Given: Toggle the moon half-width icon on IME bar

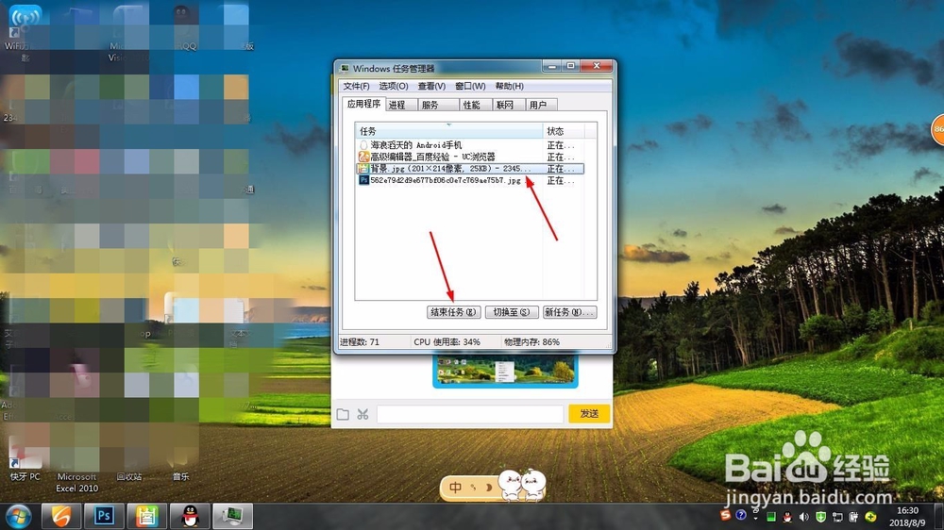Looking at the screenshot, I should pyautogui.click(x=489, y=488).
